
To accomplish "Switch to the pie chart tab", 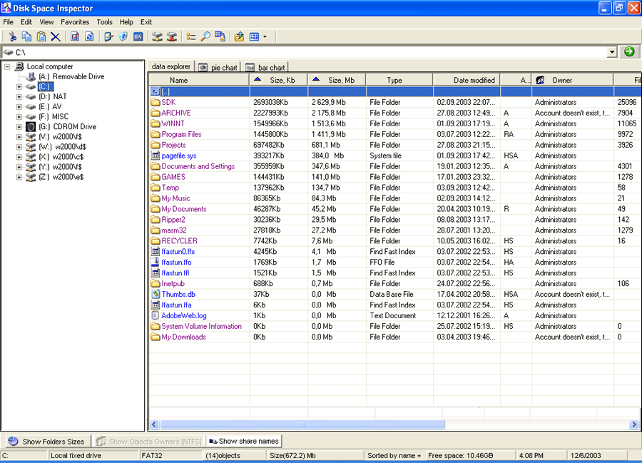I will click(x=218, y=68).
